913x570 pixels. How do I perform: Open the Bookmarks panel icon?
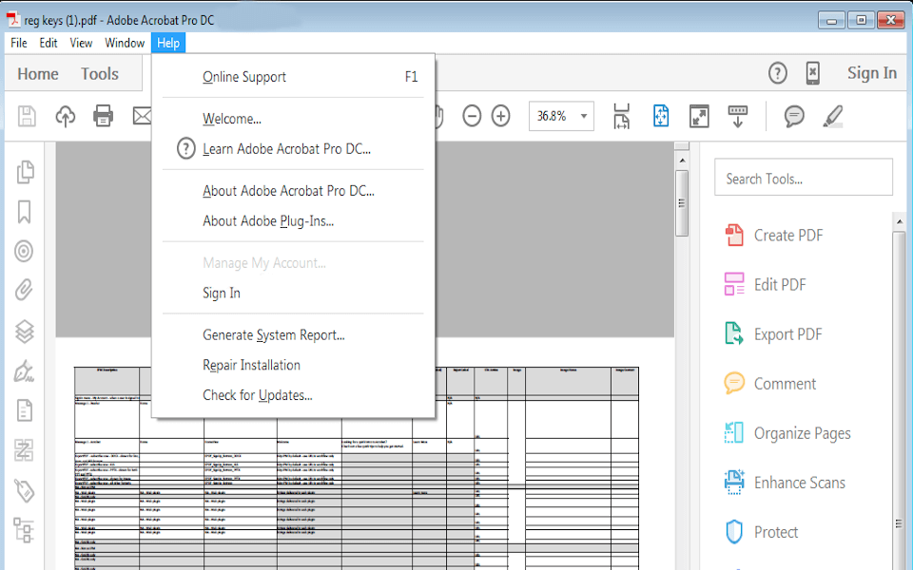(x=24, y=212)
